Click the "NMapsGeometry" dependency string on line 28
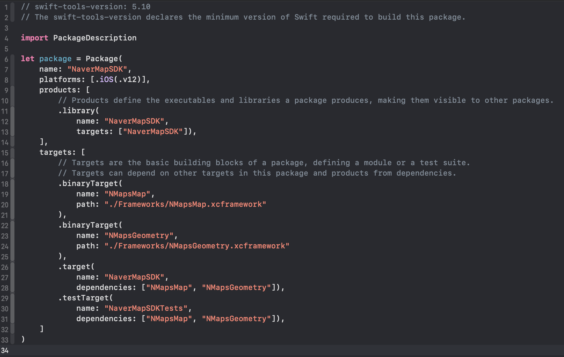 [x=236, y=287]
